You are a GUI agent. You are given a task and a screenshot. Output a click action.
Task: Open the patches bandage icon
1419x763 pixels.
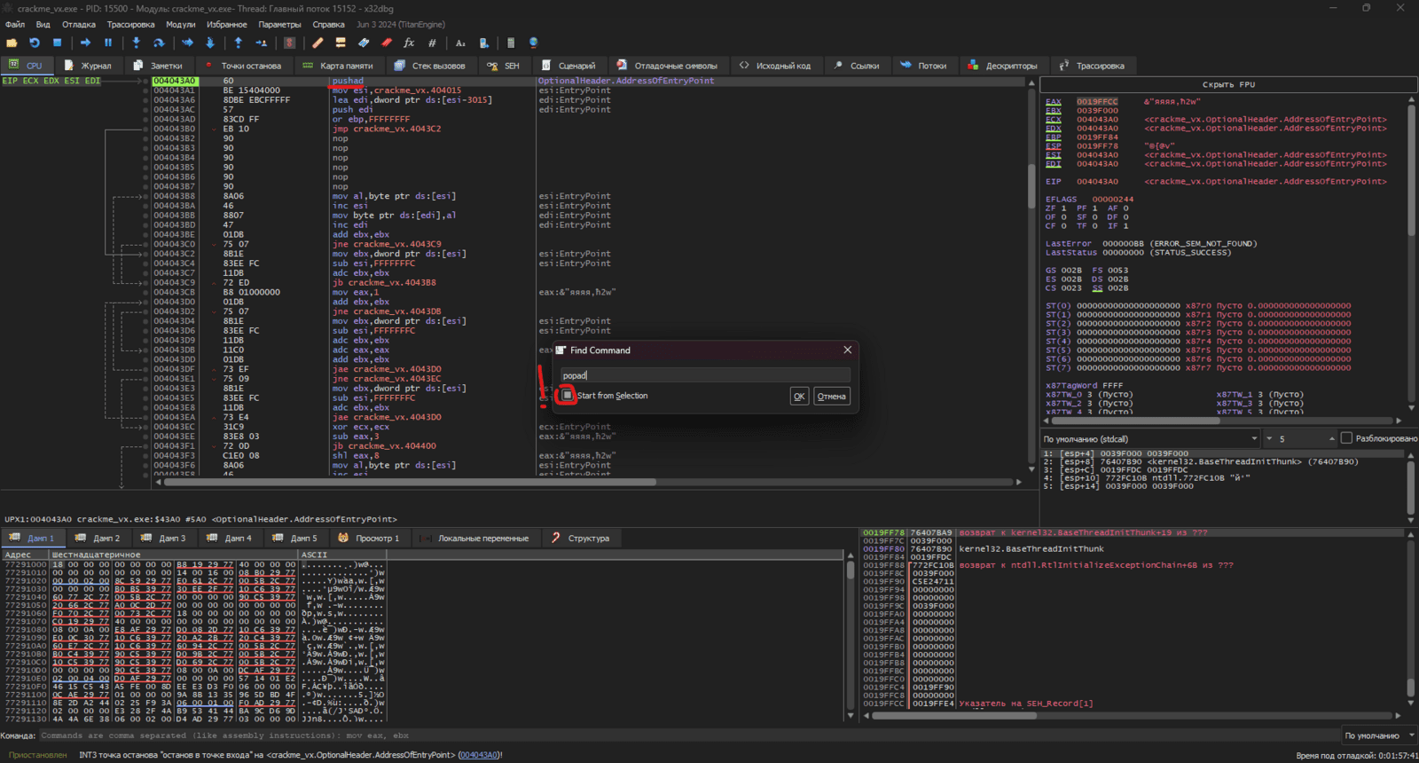click(x=318, y=43)
